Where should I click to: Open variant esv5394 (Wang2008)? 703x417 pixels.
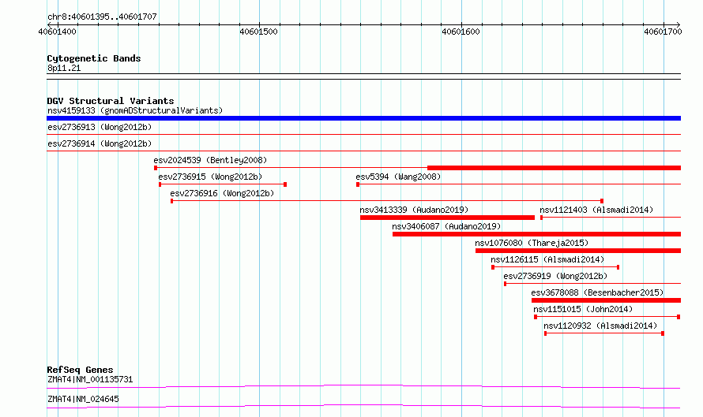click(x=398, y=177)
